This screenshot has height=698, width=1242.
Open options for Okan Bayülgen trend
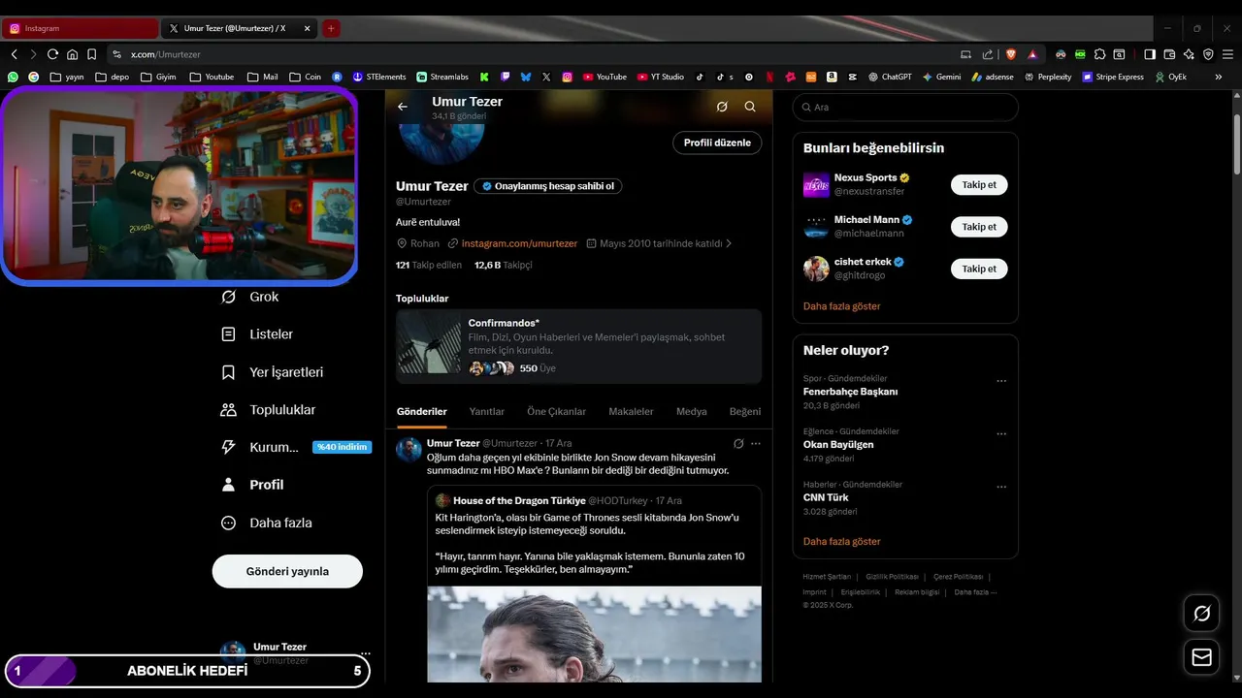[x=1001, y=433]
